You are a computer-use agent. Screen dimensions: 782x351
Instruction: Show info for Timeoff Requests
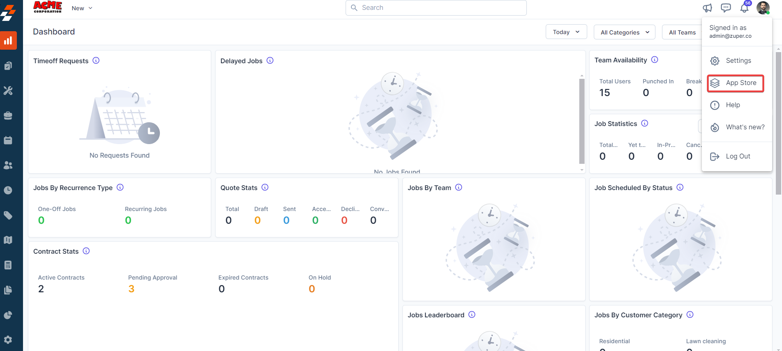click(x=96, y=60)
